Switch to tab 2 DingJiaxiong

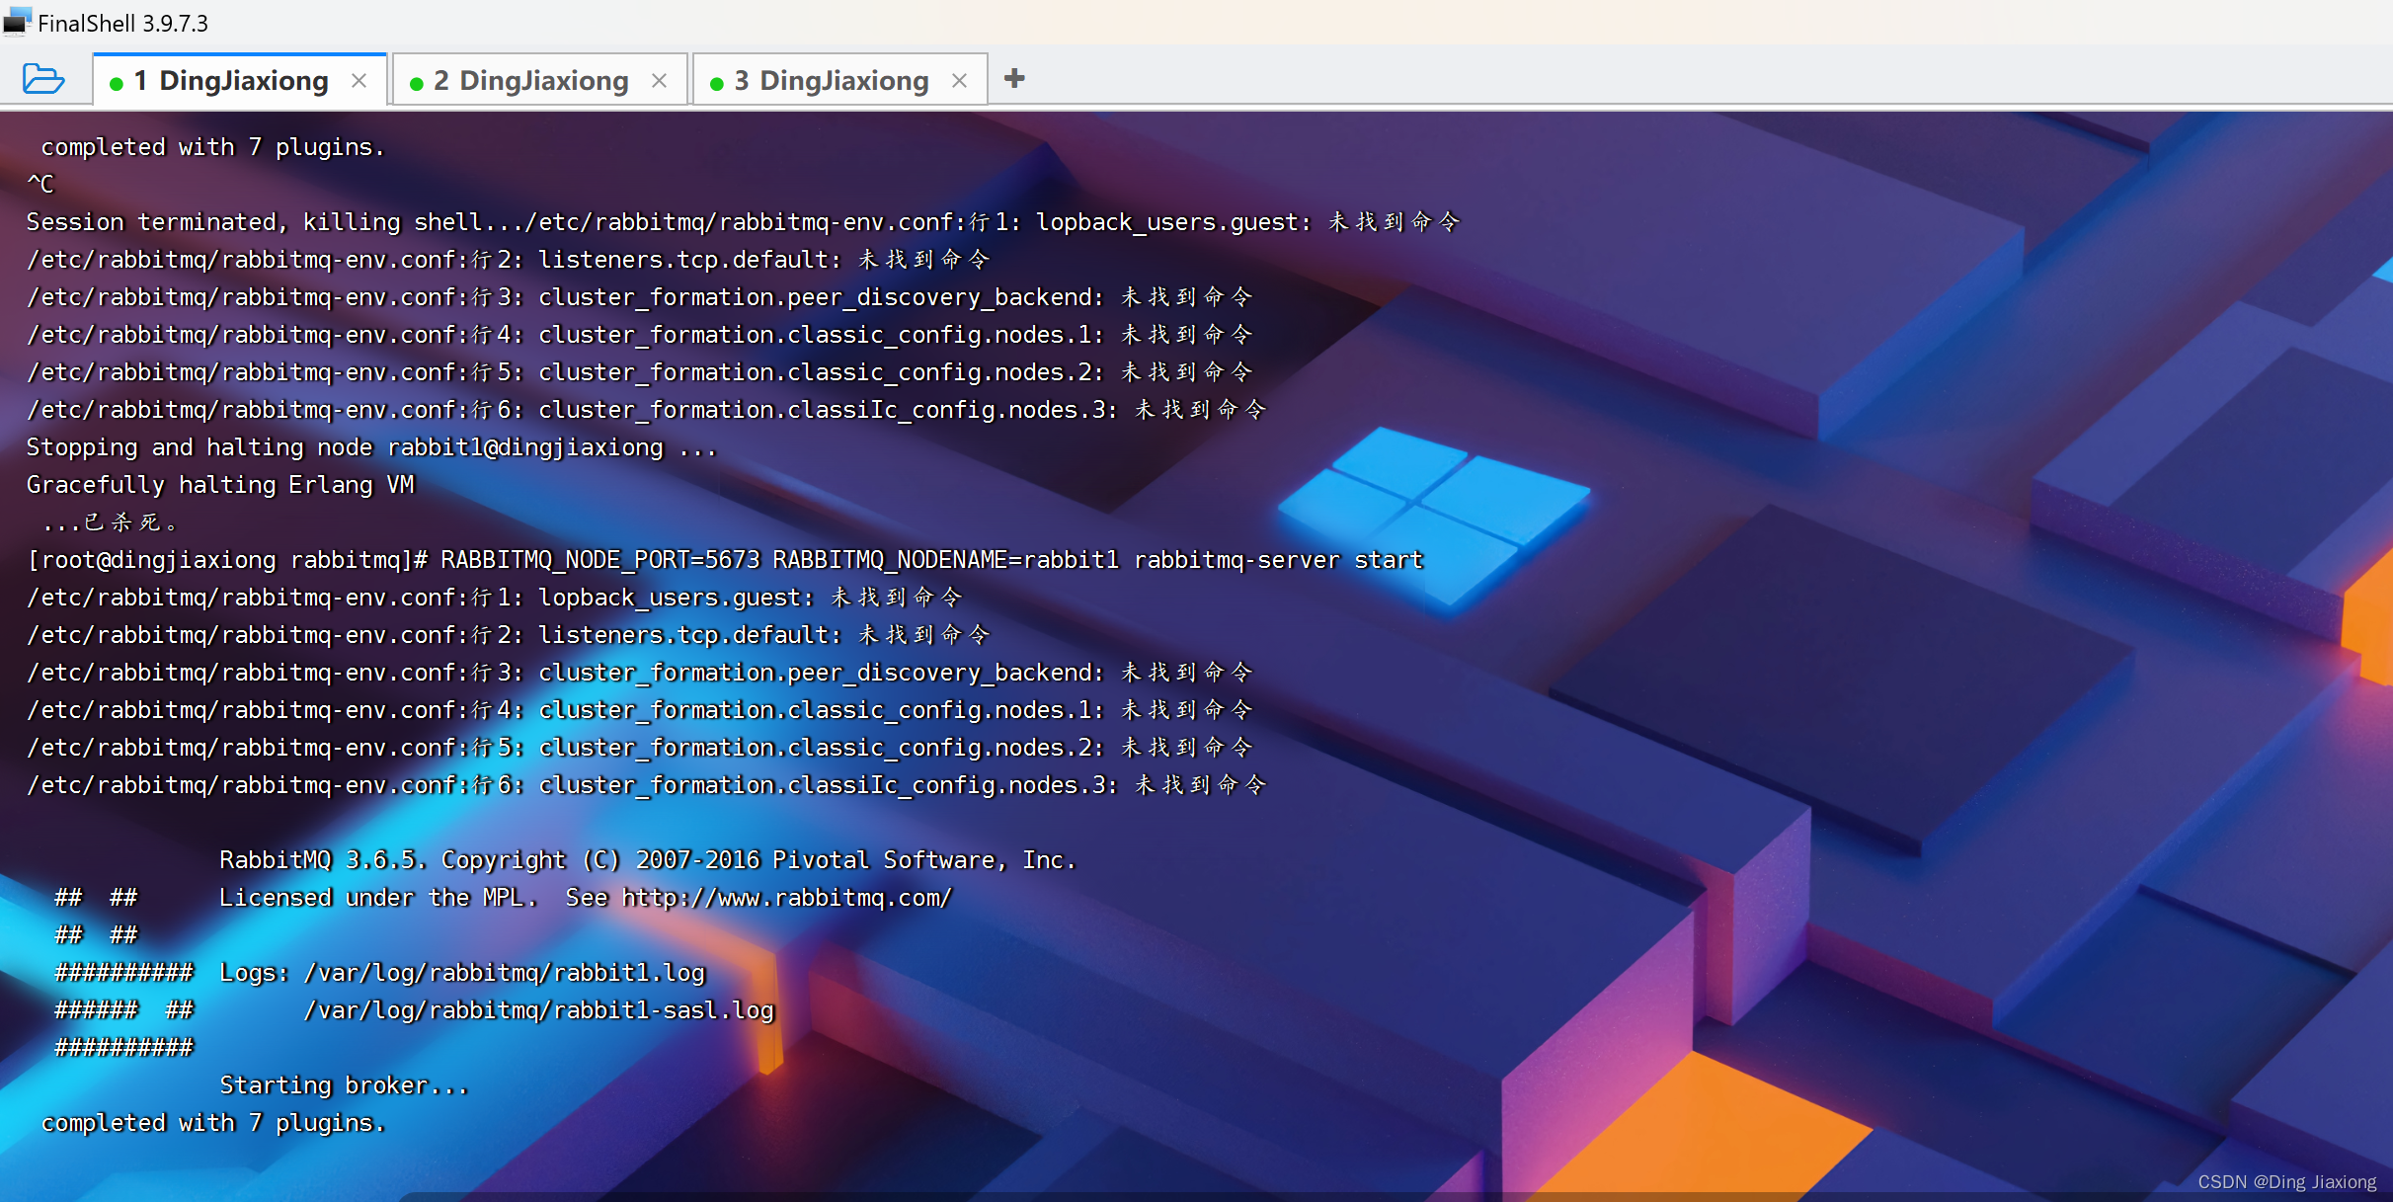tap(539, 80)
